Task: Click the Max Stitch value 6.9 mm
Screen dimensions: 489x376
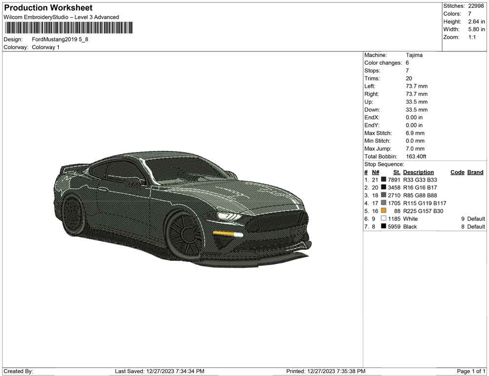Action: pyautogui.click(x=415, y=133)
